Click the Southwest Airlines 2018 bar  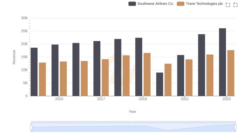pos(118,68)
